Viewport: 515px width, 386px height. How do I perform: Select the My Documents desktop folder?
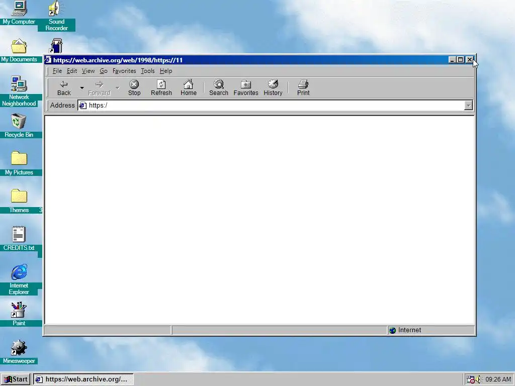click(19, 50)
